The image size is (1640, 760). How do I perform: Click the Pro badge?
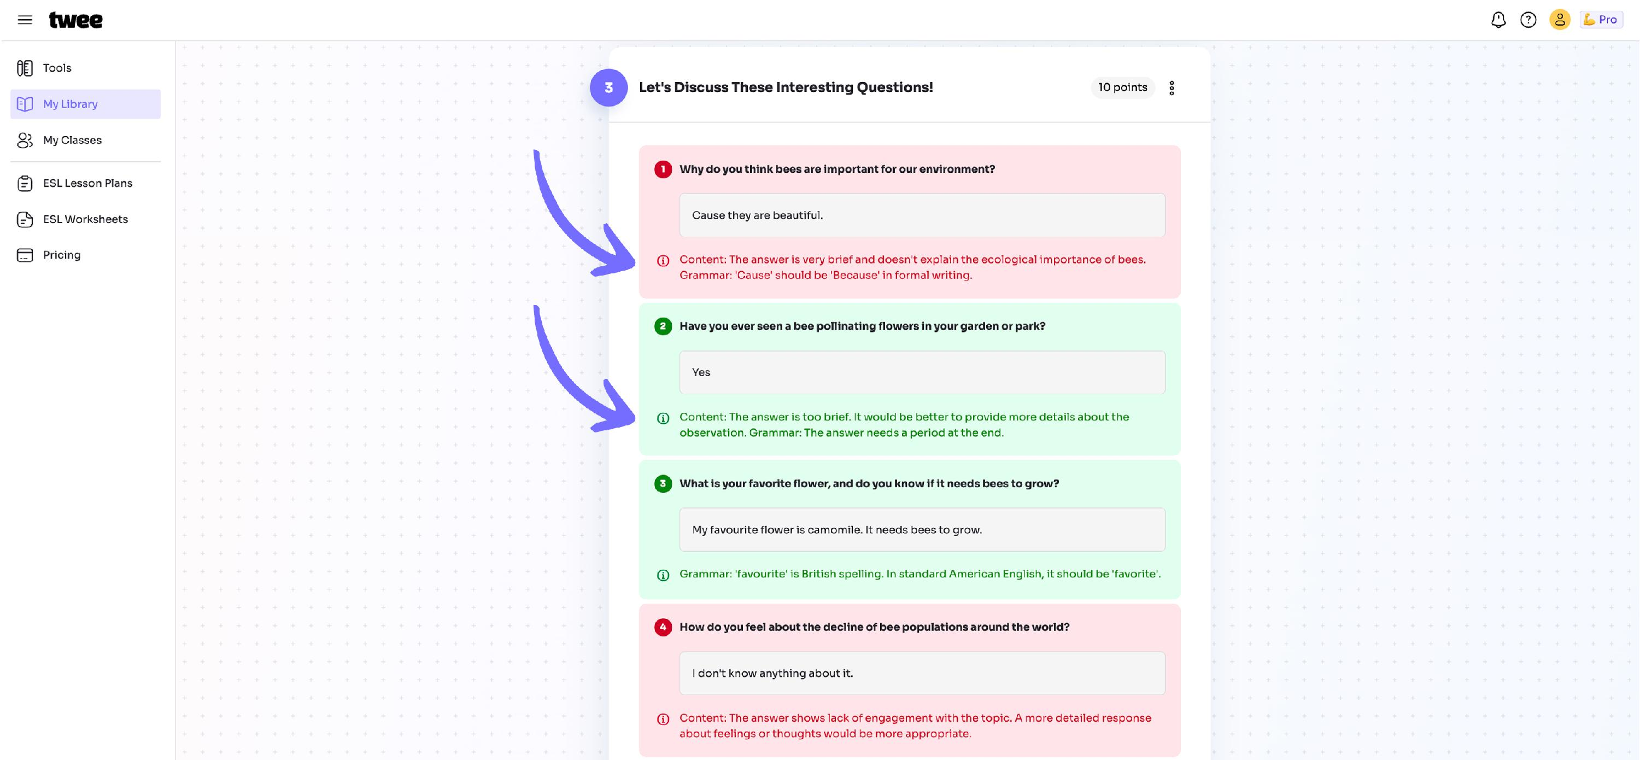click(x=1601, y=20)
